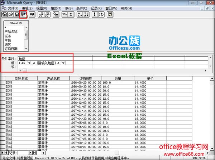Viewport: 215px width, 160px height.
Task: Go to previous record navigation button
Action: [6, 152]
